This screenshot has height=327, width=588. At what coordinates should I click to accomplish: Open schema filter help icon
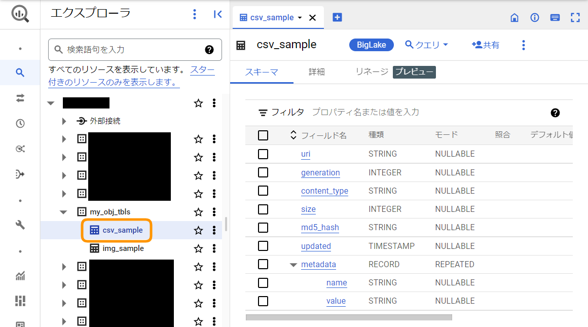555,113
